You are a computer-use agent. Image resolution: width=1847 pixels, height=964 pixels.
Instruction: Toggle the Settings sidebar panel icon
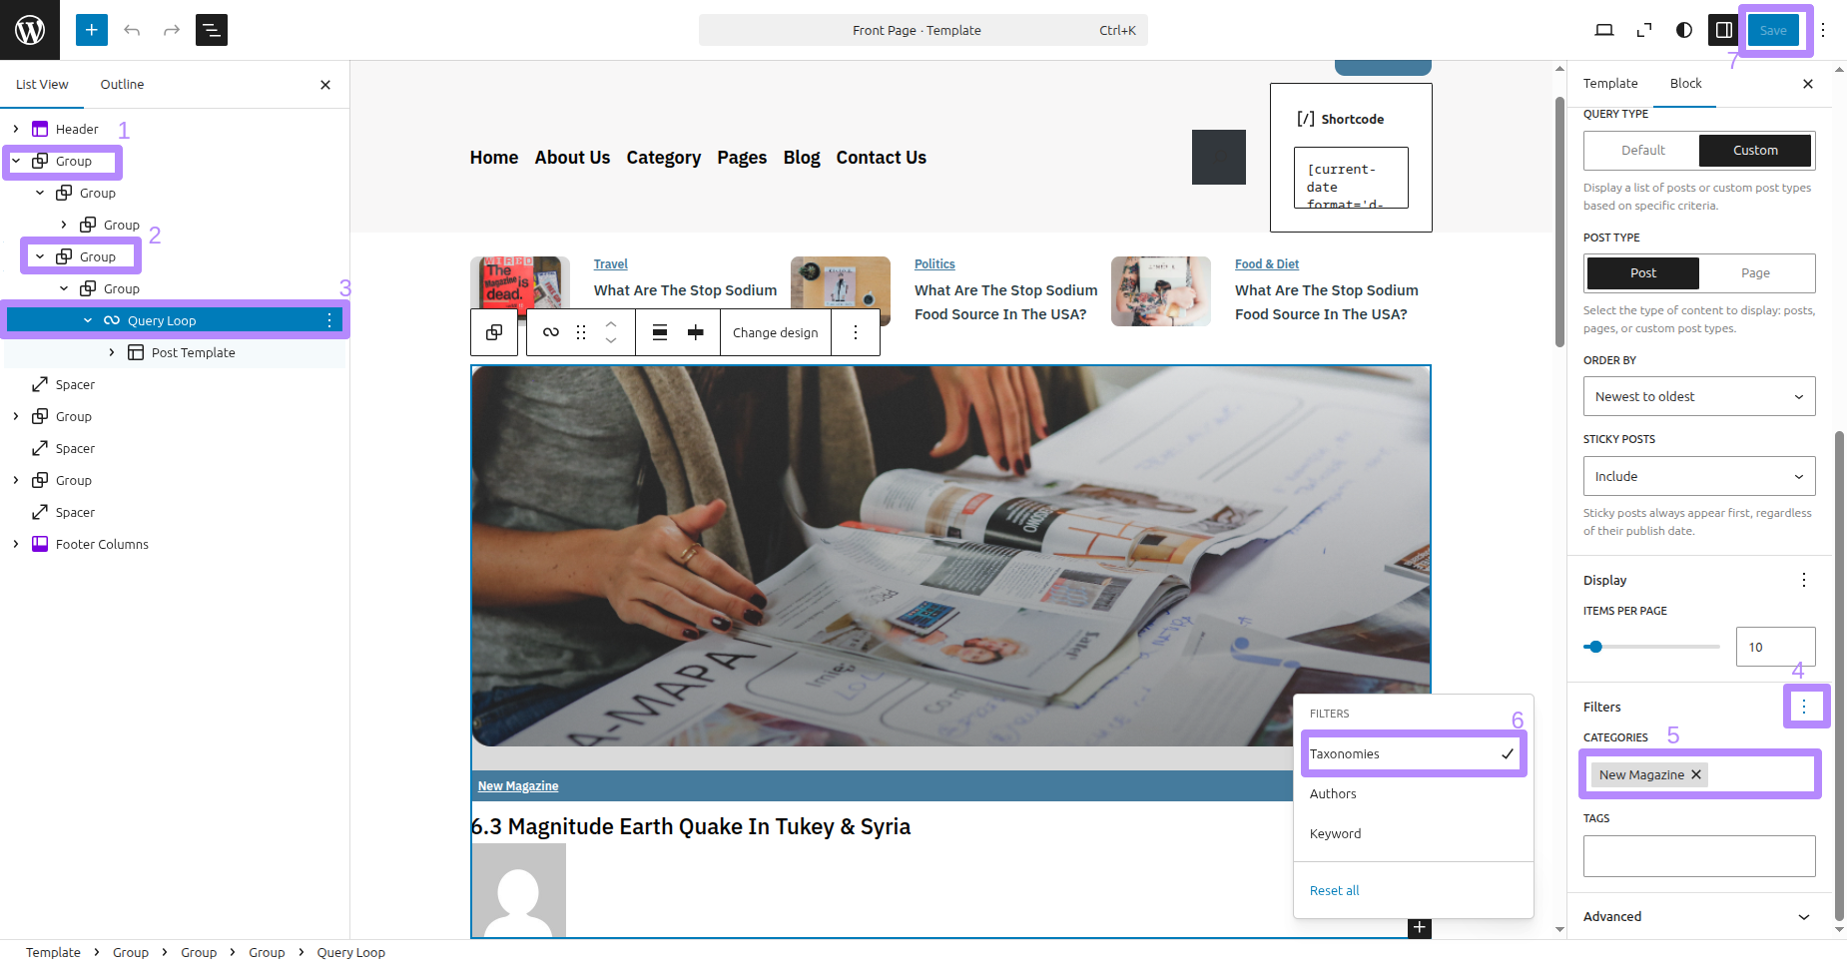click(1724, 30)
